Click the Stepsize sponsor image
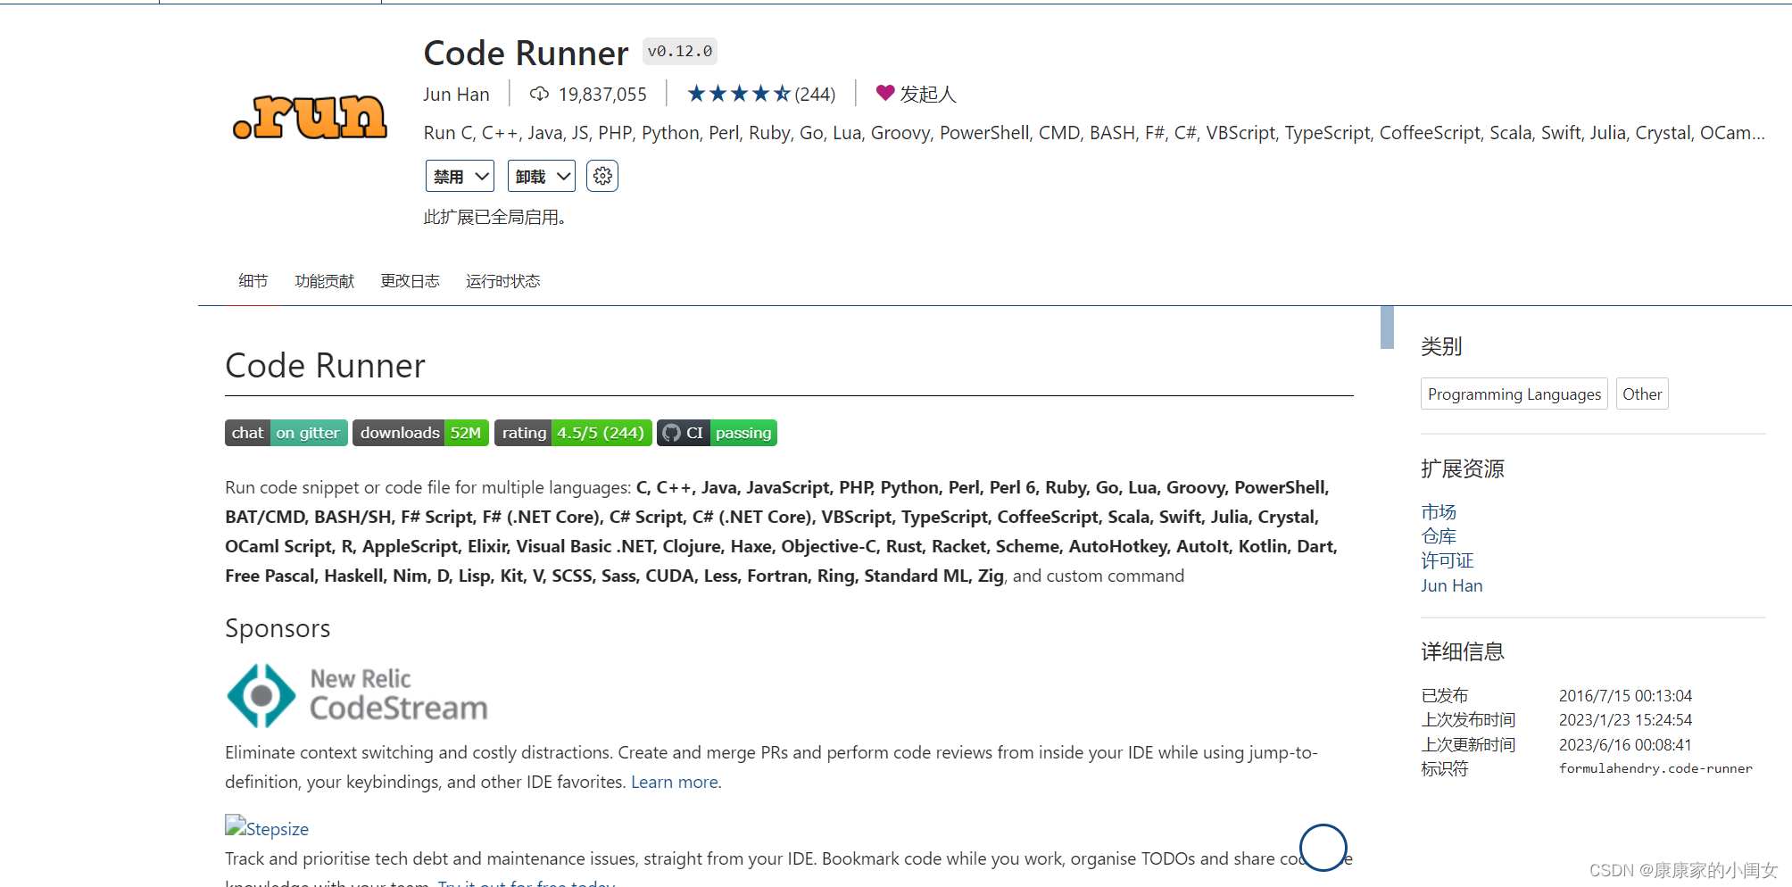This screenshot has width=1792, height=887. pos(266,828)
